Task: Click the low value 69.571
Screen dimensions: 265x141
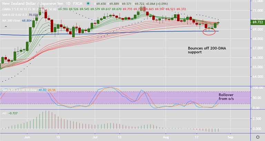Action: pyautogui.click(x=127, y=4)
